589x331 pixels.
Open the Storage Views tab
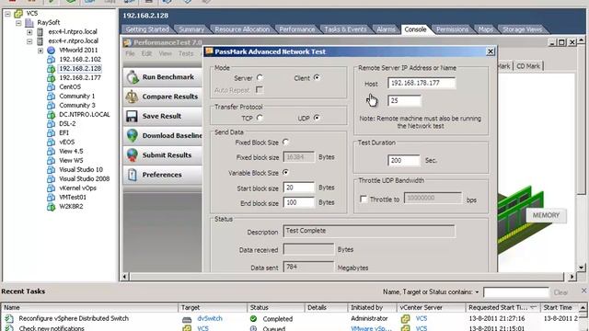tap(523, 29)
